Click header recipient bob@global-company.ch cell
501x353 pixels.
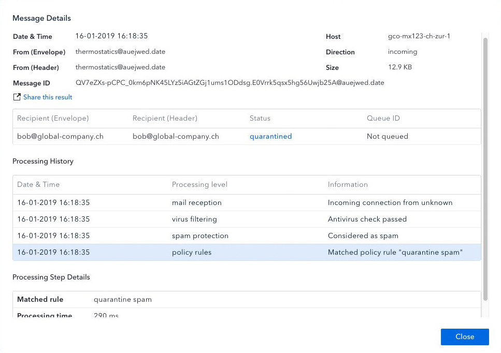(176, 137)
